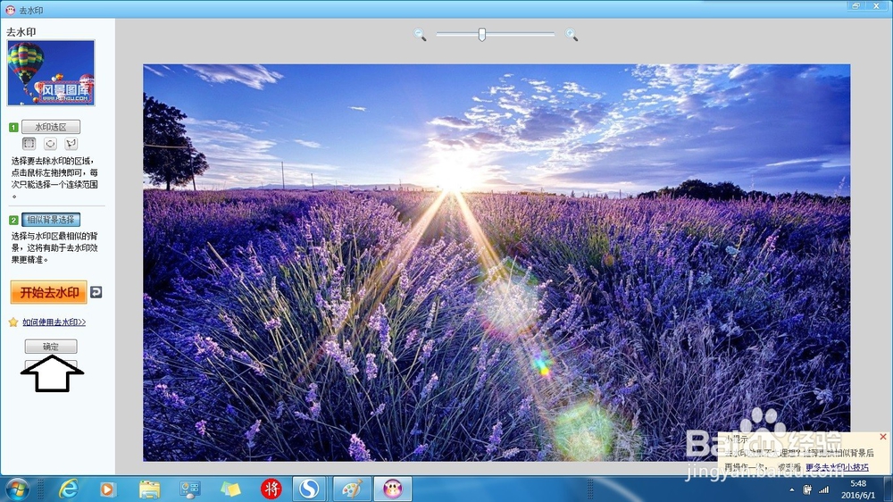Screen dimensions: 893x502
Task: Switch to the pink cow app taskbar icon
Action: (393, 489)
